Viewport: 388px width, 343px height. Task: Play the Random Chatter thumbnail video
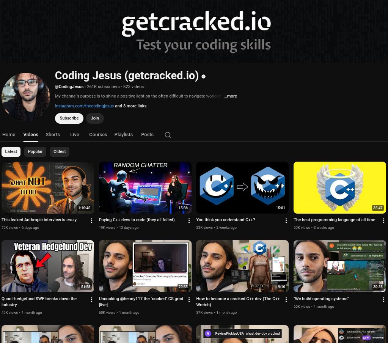(x=145, y=187)
